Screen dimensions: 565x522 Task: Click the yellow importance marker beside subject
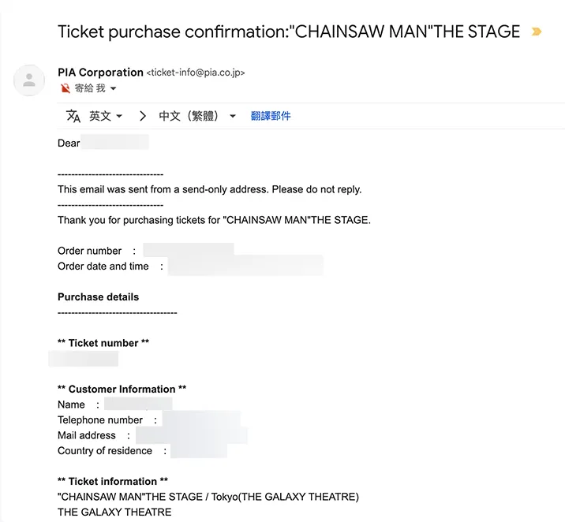coord(537,32)
